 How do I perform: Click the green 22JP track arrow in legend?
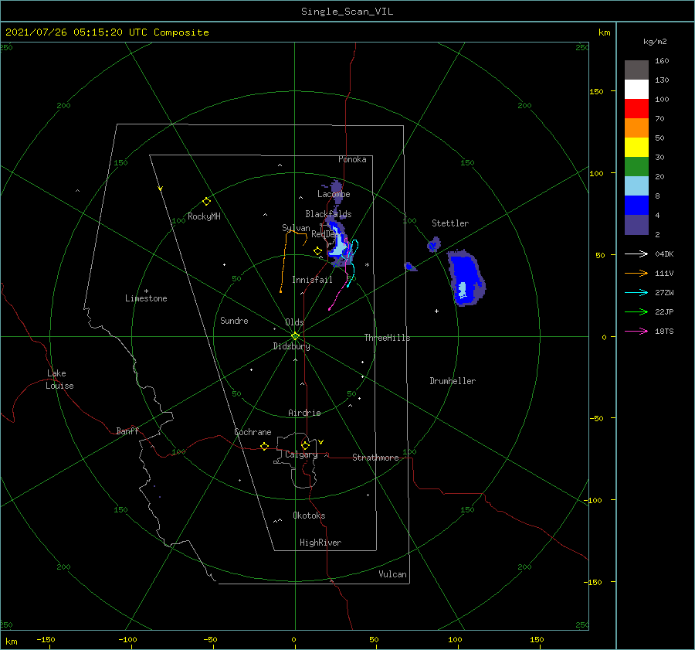pos(636,312)
